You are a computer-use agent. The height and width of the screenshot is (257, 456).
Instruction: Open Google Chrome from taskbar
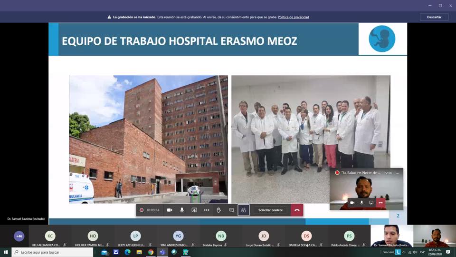[151, 252]
